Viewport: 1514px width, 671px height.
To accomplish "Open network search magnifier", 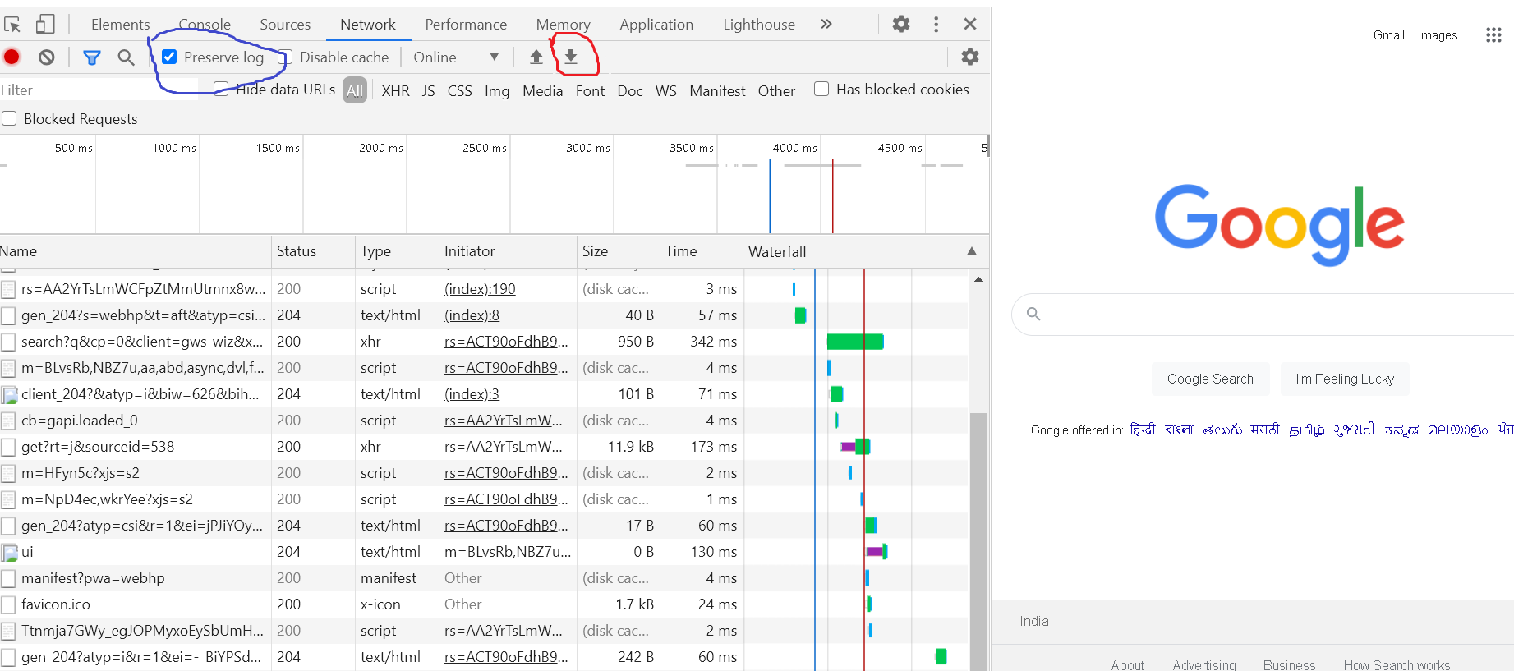I will coord(126,57).
